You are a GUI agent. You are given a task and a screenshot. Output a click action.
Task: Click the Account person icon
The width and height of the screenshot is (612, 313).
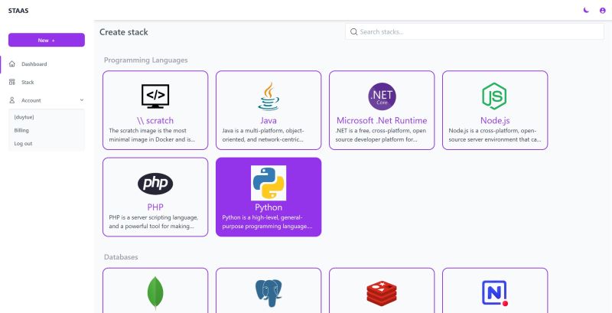[12, 100]
